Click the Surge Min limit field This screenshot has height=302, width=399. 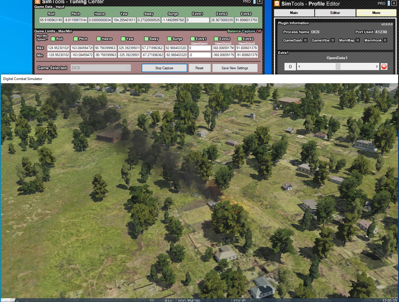[176, 55]
